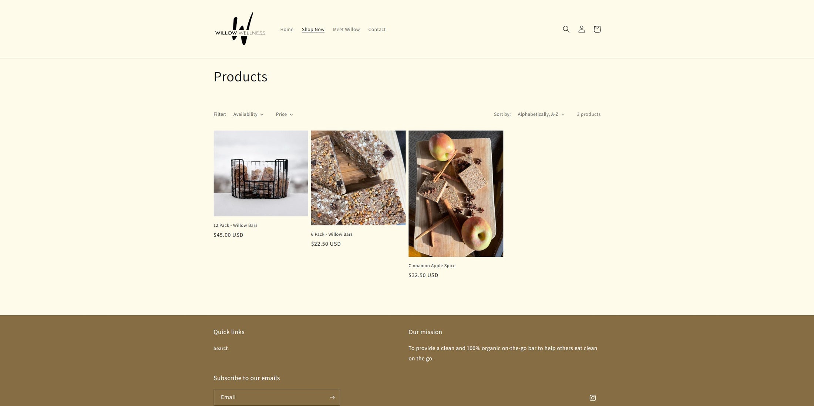Open the Meet Willow page
This screenshot has width=814, height=406.
click(x=346, y=30)
